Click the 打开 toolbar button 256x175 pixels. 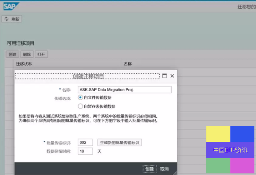[x=41, y=54]
